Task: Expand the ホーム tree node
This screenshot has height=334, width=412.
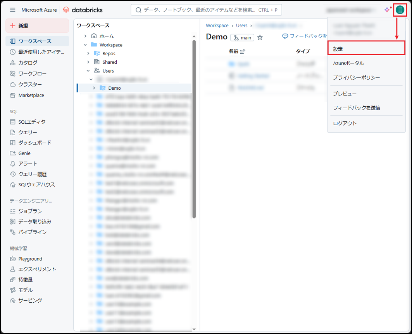Action: point(85,36)
